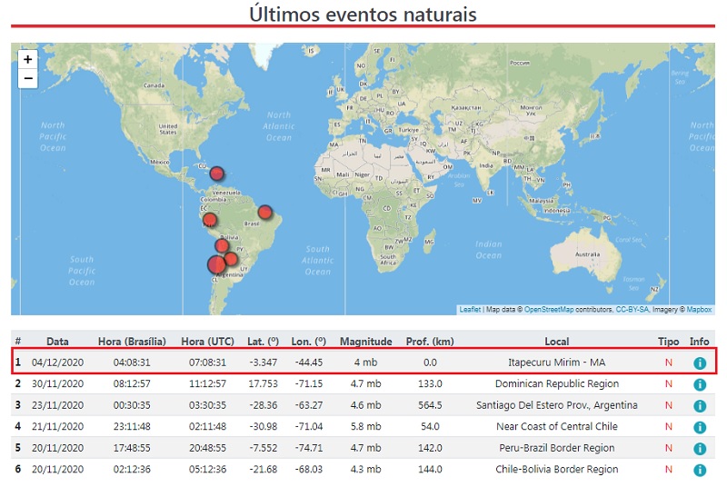This screenshot has width=727, height=487.
Task: Open info icon for Near Coast of Central Chile
Action: pos(699,427)
